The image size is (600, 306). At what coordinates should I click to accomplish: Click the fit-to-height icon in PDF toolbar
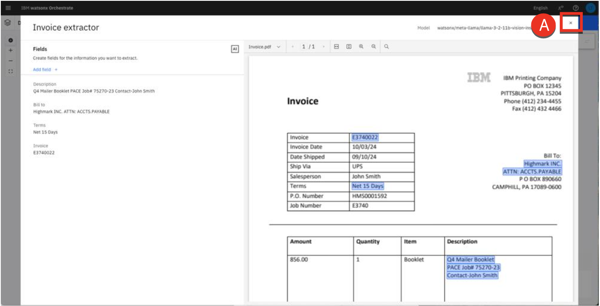(348, 47)
